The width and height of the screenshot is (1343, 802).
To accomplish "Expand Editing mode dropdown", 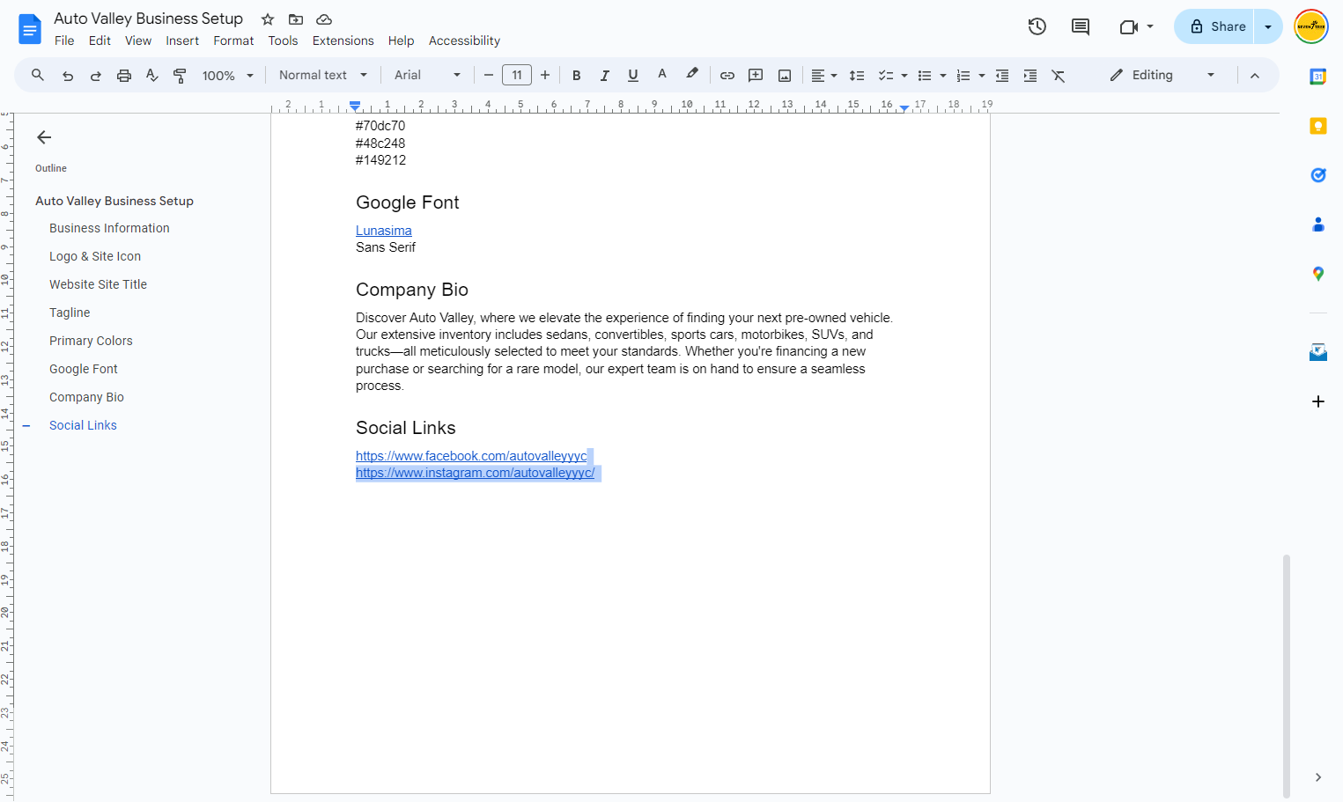I will (1162, 76).
